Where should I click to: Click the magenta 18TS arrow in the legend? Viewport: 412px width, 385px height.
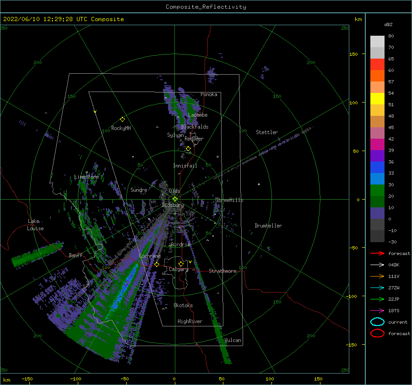coord(377,311)
